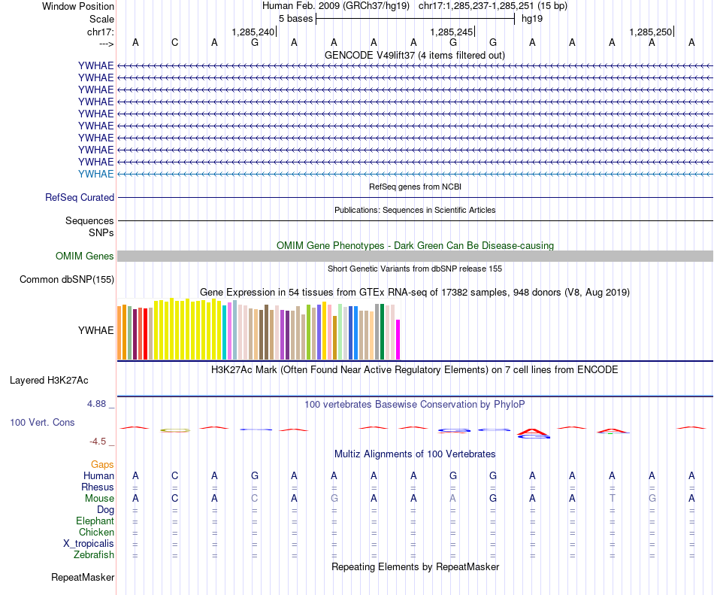
Task: Open the H3K27Ac Mark ENCODE track title
Action: 414,370
